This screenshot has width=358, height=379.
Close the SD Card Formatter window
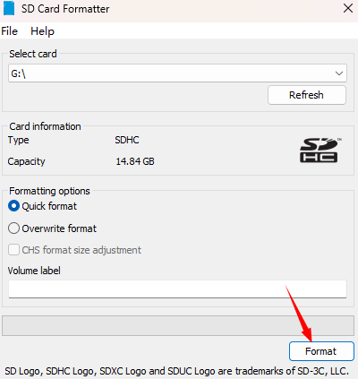(x=348, y=8)
